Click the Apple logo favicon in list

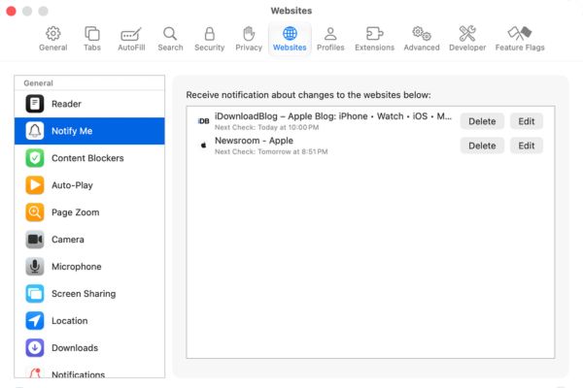point(203,145)
